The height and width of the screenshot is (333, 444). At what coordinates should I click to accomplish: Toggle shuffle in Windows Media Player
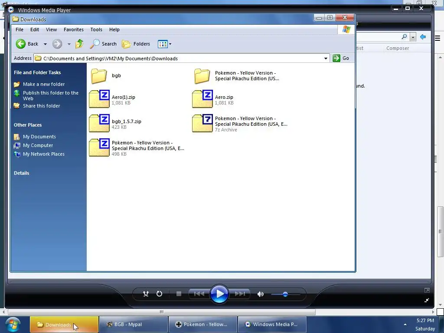click(x=146, y=294)
